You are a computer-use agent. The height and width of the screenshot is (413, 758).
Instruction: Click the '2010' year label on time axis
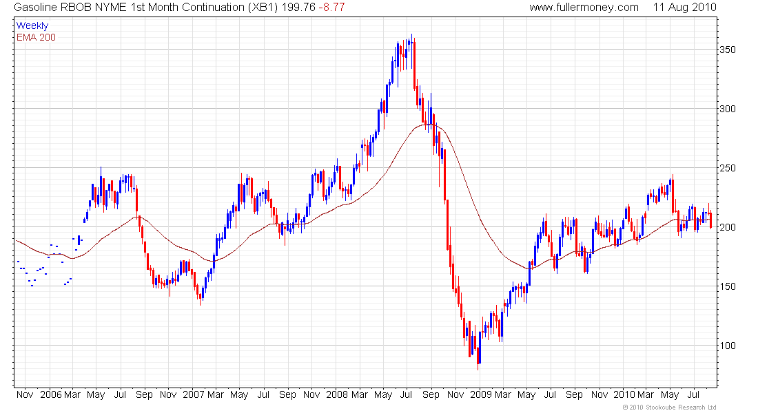click(624, 394)
